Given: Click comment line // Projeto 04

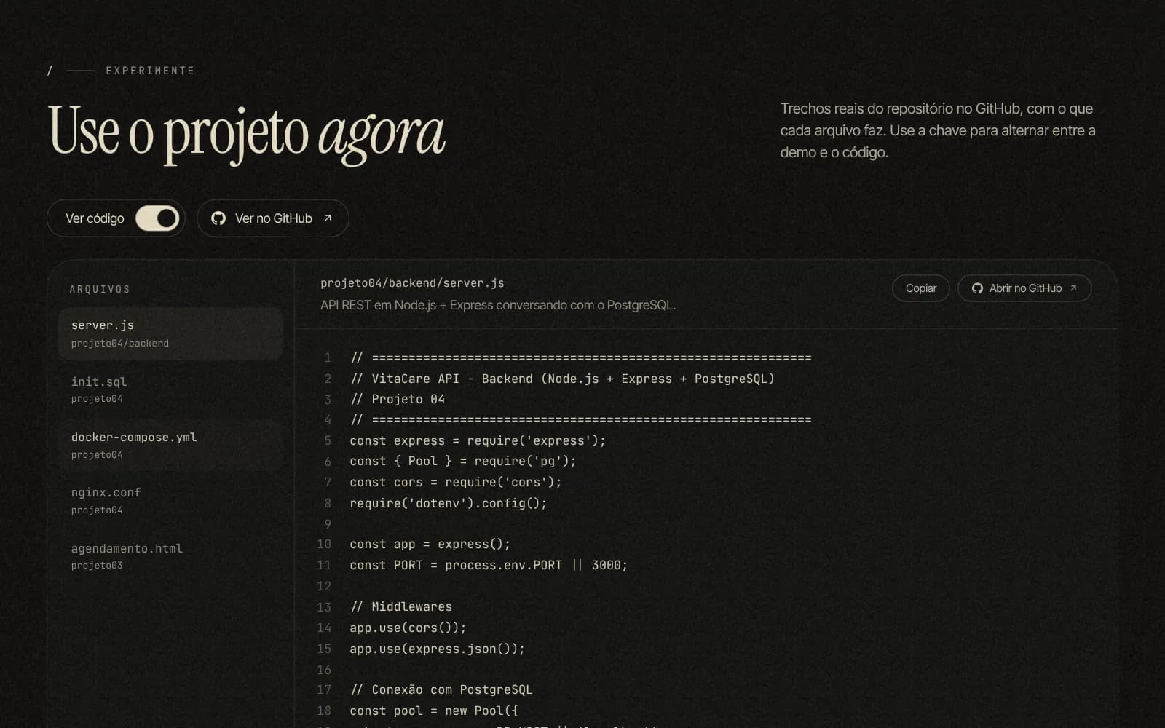Looking at the screenshot, I should (x=398, y=399).
